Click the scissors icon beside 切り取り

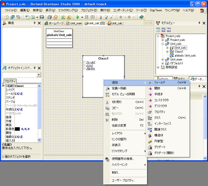(107, 102)
